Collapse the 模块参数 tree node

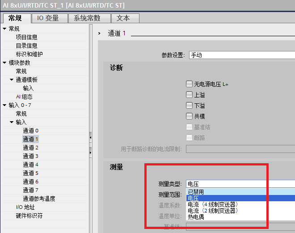click(x=4, y=63)
